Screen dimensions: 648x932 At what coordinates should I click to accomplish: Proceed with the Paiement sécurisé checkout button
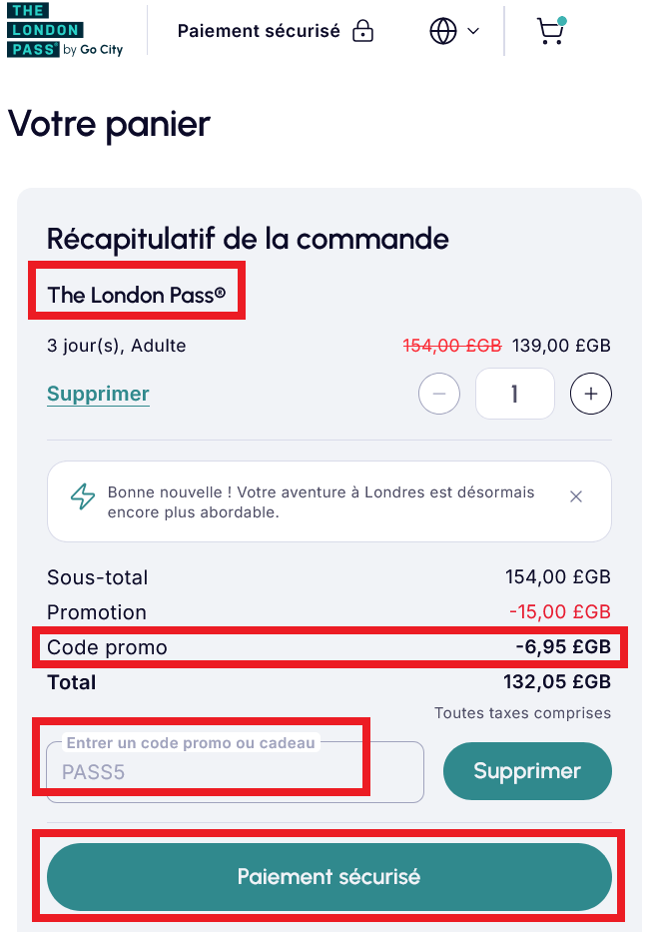328,877
